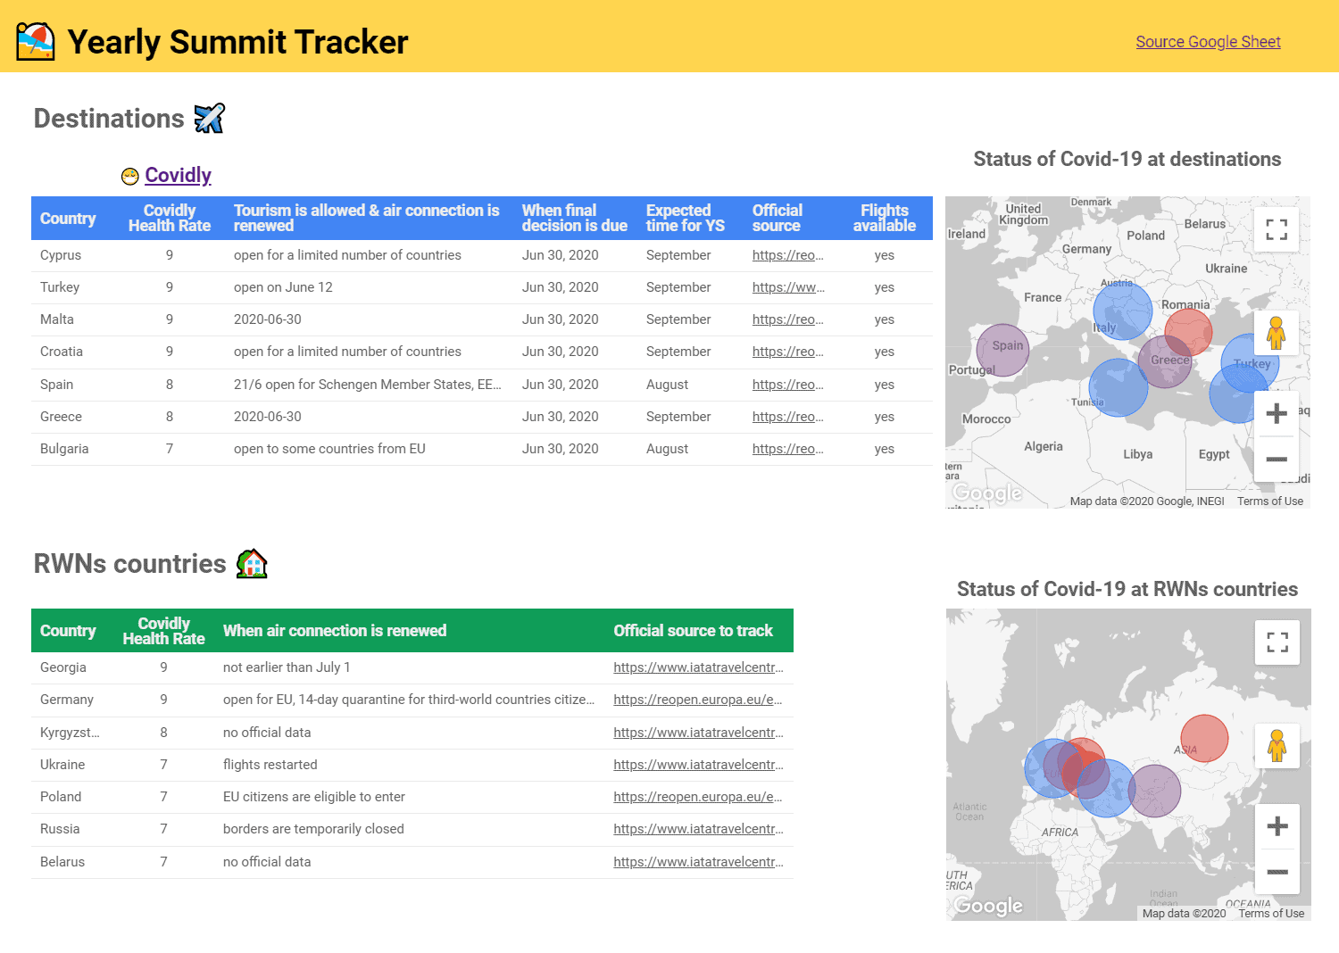Toggle fullscreen on the destinations map
The width and height of the screenshot is (1339, 953).
coord(1277,229)
